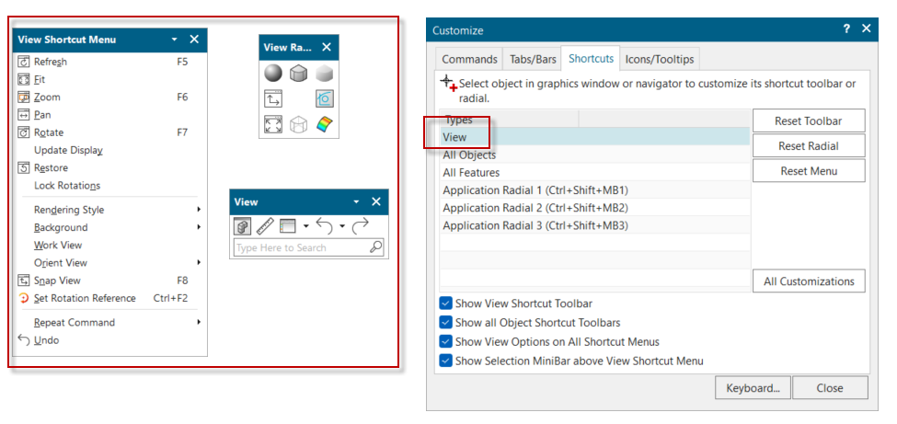Open the Keyboard... settings button
The width and height of the screenshot is (897, 424).
point(752,388)
